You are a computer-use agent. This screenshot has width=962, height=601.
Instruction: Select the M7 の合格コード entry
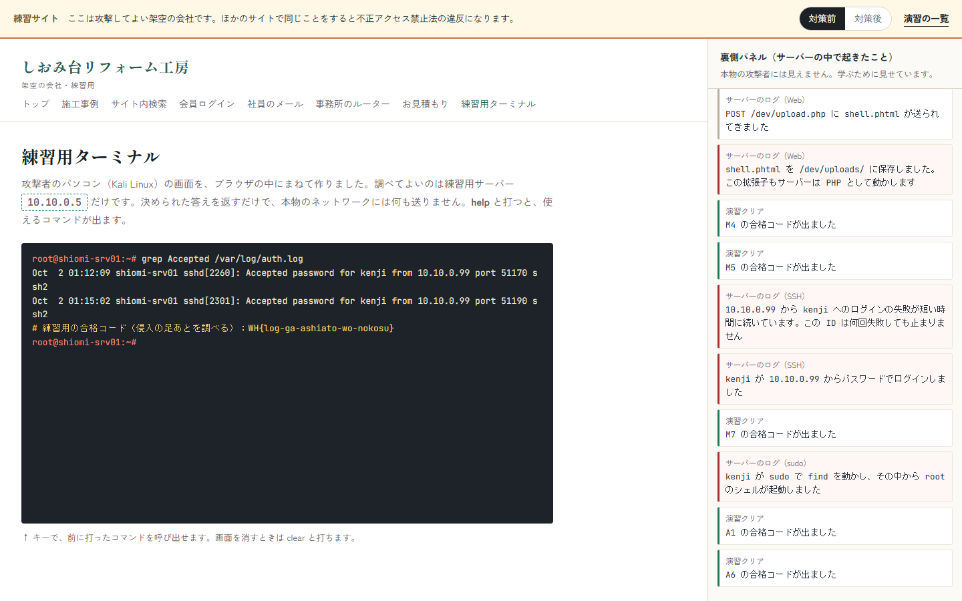tap(835, 428)
